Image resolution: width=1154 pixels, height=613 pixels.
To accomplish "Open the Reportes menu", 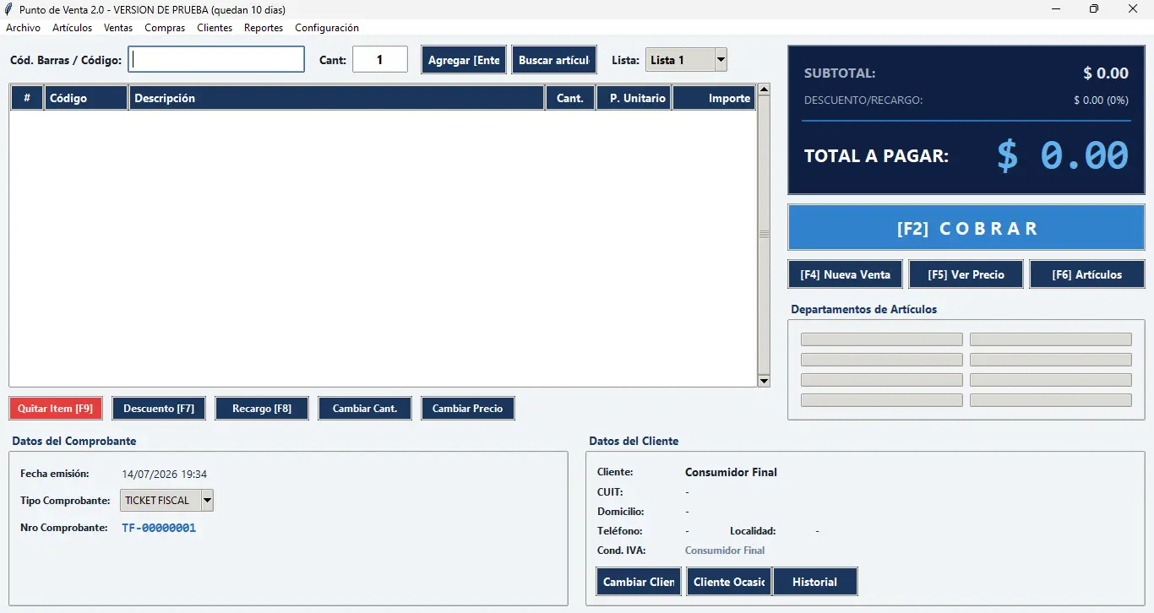I will point(264,28).
